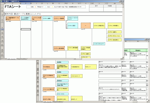Click vertical scrollbar up arrow of front window
Image resolution: width=150 pixels, height=103 pixels.
[x=123, y=4]
